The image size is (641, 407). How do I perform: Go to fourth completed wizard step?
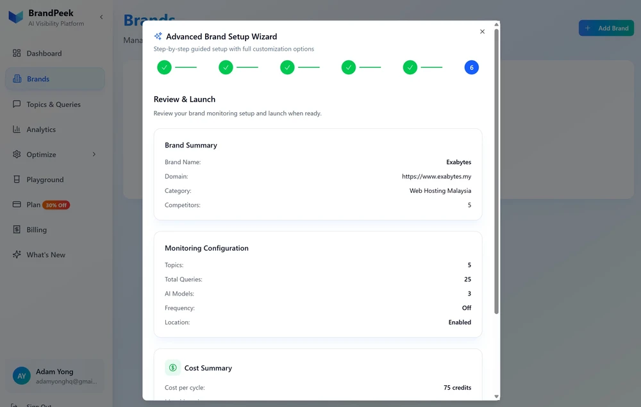349,67
